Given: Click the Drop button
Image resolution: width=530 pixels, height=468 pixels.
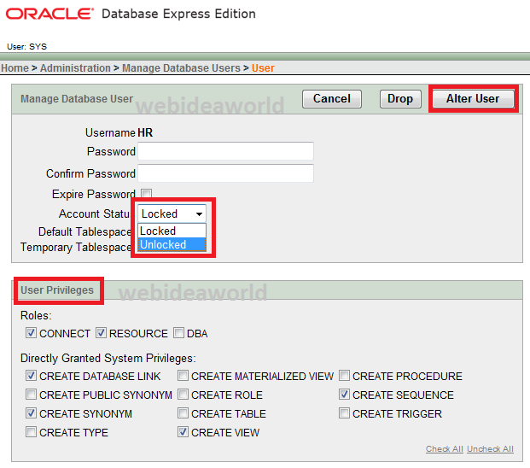Looking at the screenshot, I should point(400,99).
